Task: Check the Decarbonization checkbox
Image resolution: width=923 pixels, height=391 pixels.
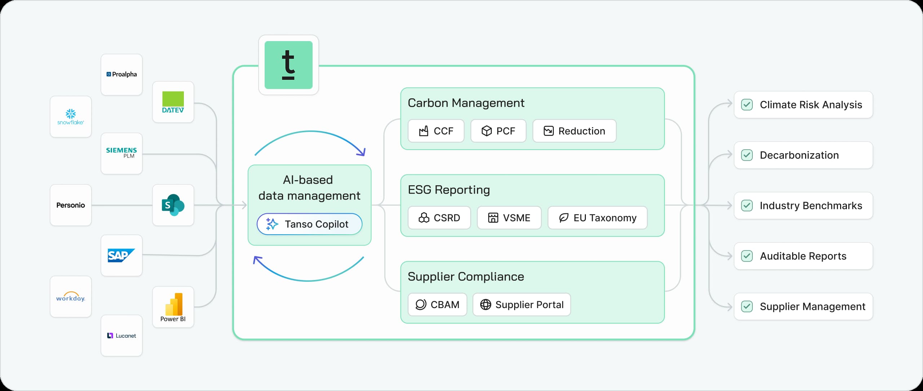Action: 747,155
